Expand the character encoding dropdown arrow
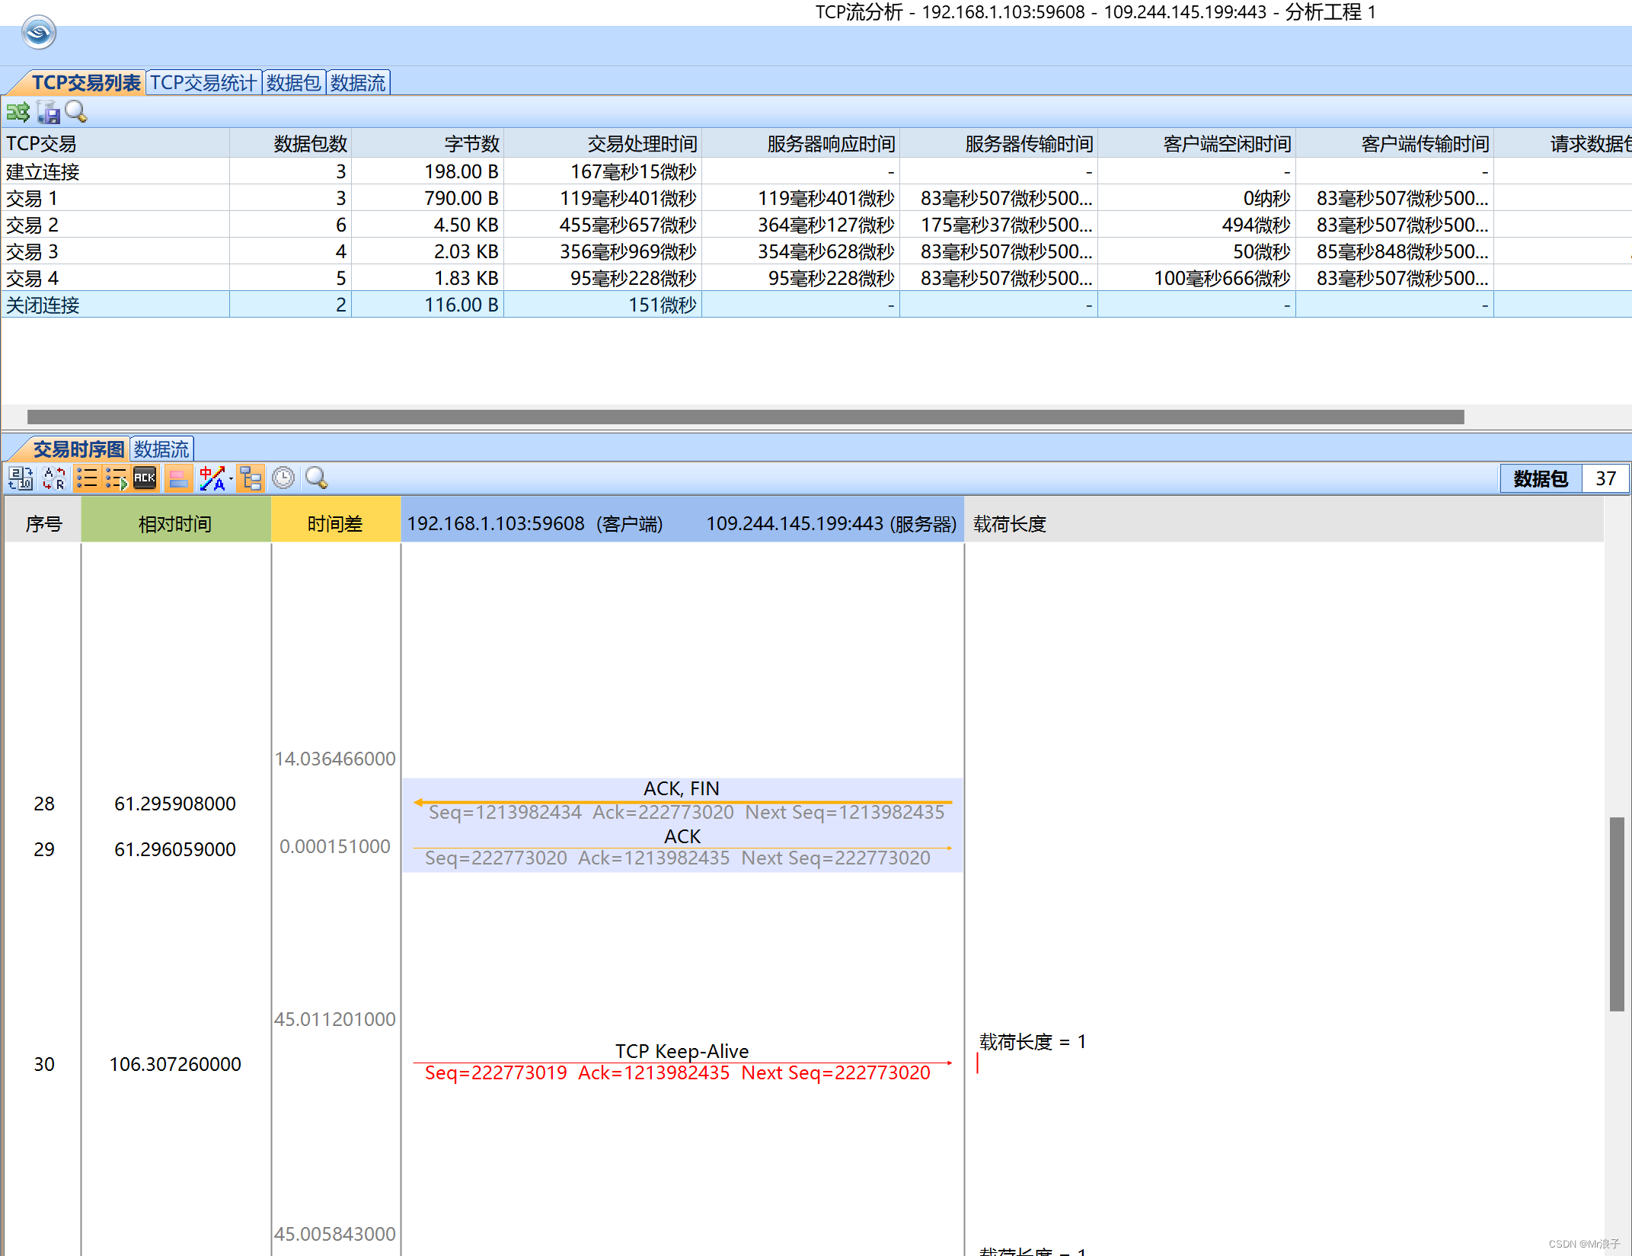 (231, 479)
